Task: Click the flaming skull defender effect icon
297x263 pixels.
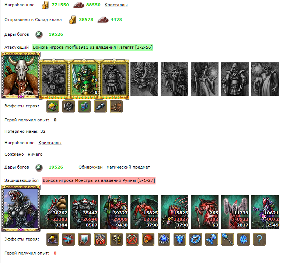Action: (148, 239)
